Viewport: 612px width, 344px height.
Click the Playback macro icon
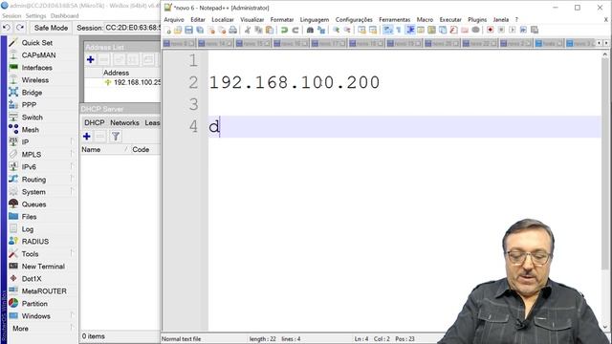513,30
